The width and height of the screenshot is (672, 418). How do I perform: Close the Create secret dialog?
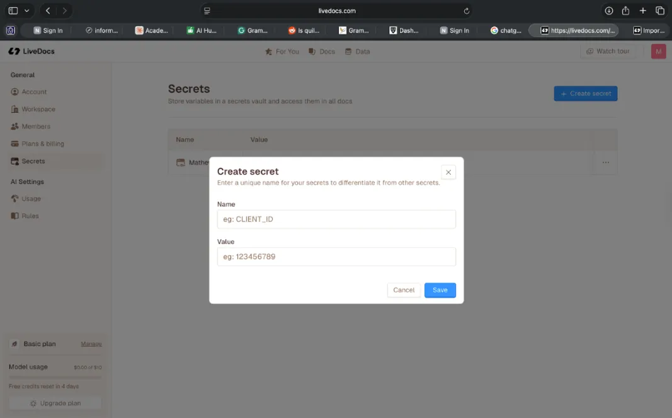448,171
